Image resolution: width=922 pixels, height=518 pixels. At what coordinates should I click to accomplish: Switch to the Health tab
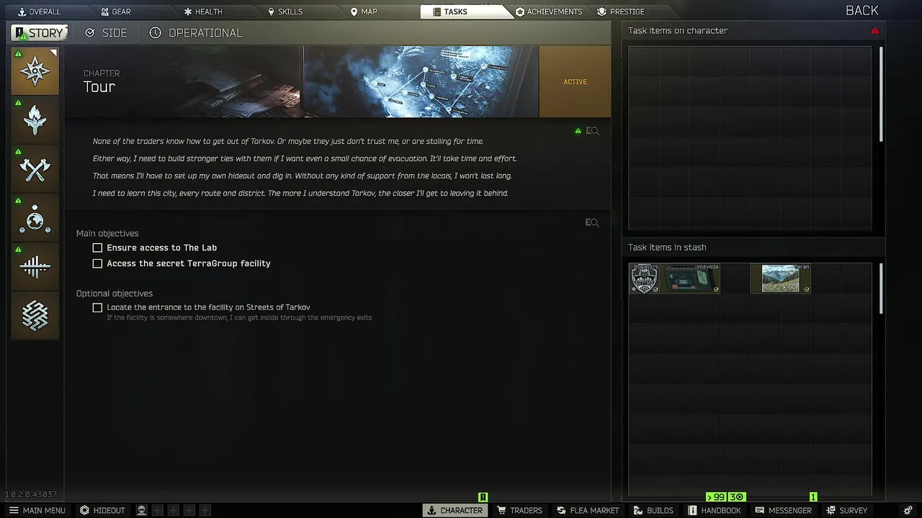point(203,12)
